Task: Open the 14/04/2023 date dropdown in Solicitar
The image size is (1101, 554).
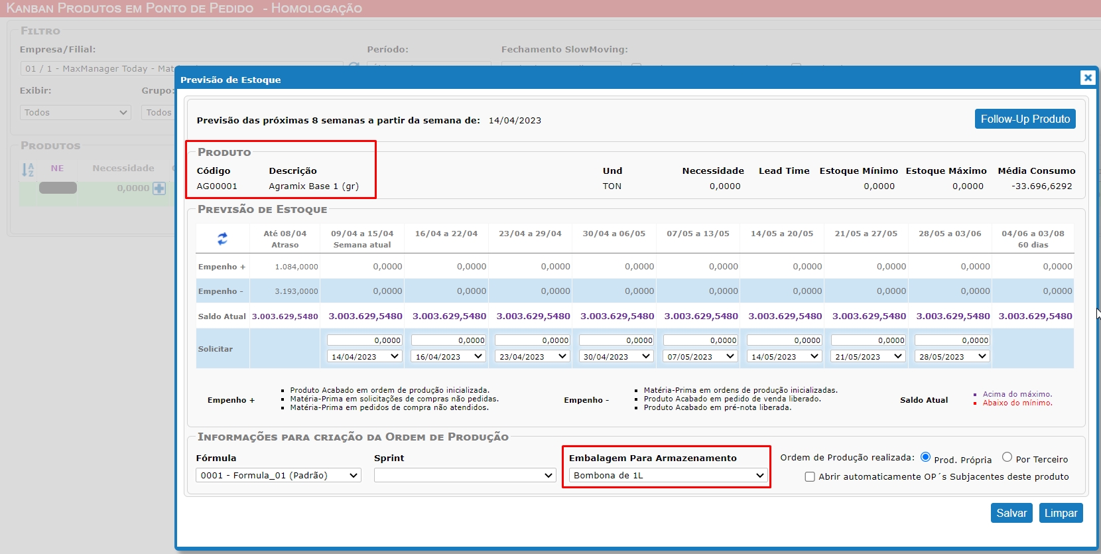Action: tap(365, 356)
